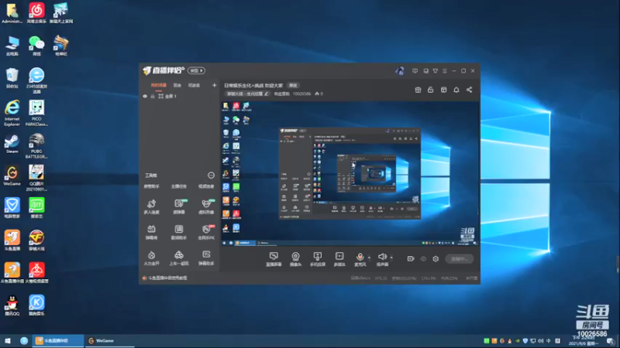
Task: Open the third toolbox tab
Action: [206, 186]
